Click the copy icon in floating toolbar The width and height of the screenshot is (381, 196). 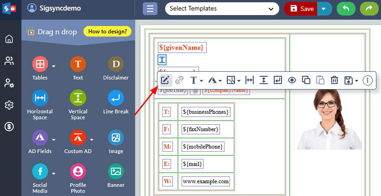[x=306, y=80]
